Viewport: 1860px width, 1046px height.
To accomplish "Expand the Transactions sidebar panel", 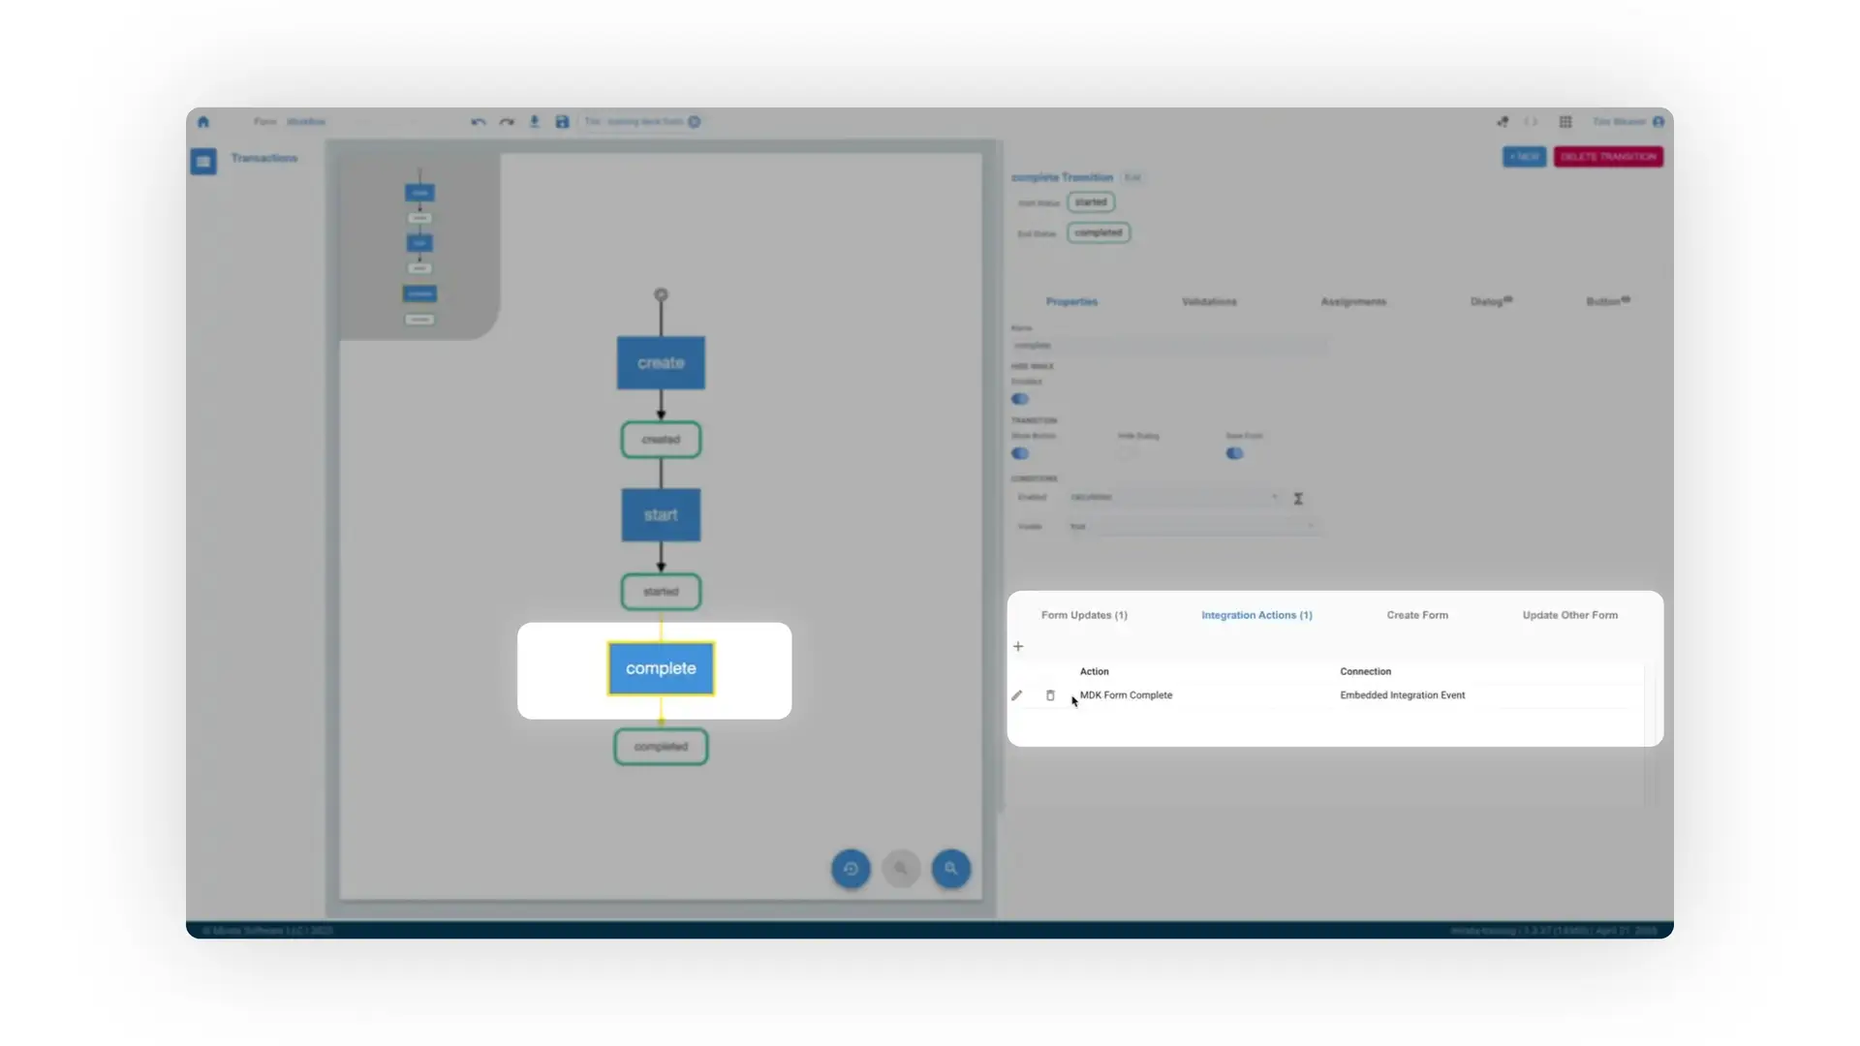I will 203,161.
